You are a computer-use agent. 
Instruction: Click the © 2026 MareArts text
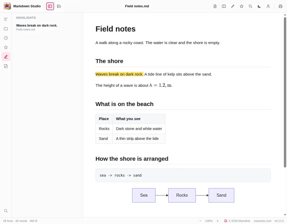click(x=239, y=221)
